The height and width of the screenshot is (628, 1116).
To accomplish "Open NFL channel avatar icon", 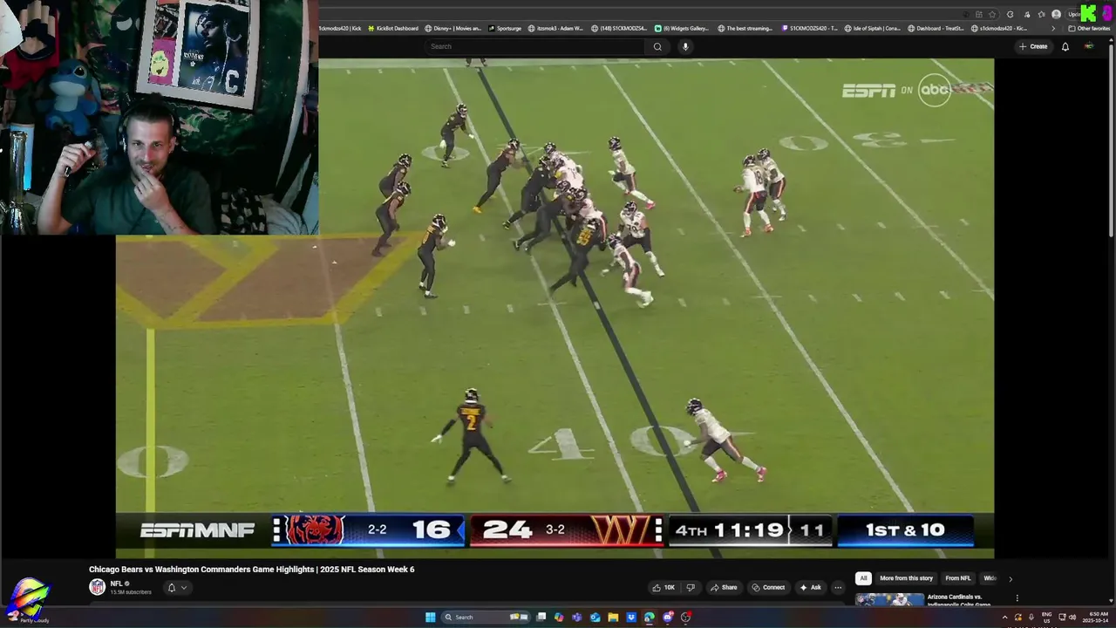I will pos(97,587).
